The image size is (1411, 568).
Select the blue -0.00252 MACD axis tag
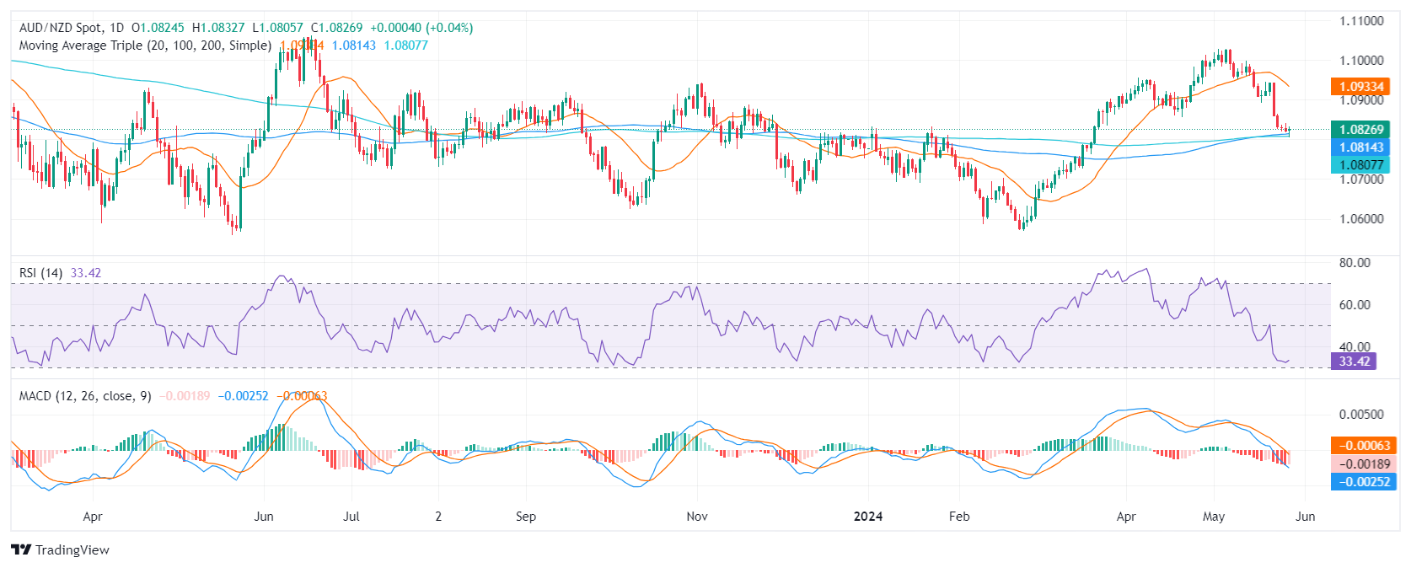click(1363, 482)
